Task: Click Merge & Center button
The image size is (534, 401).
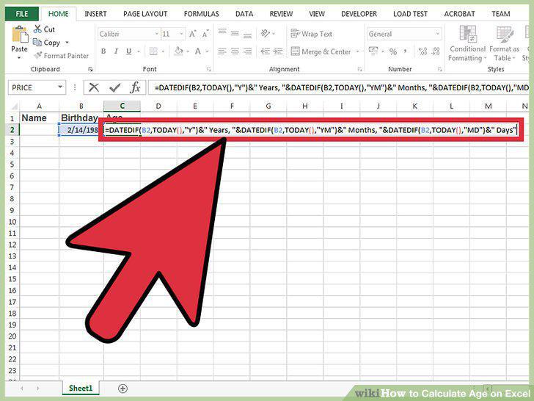Action: point(321,51)
